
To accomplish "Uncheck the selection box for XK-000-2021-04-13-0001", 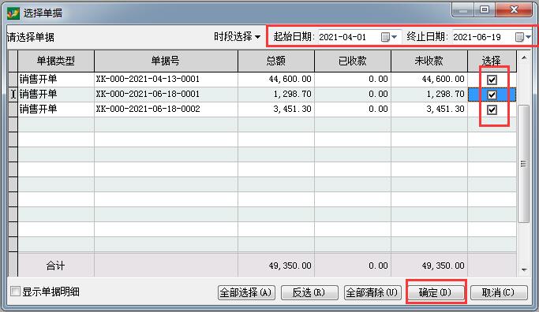I will point(492,80).
